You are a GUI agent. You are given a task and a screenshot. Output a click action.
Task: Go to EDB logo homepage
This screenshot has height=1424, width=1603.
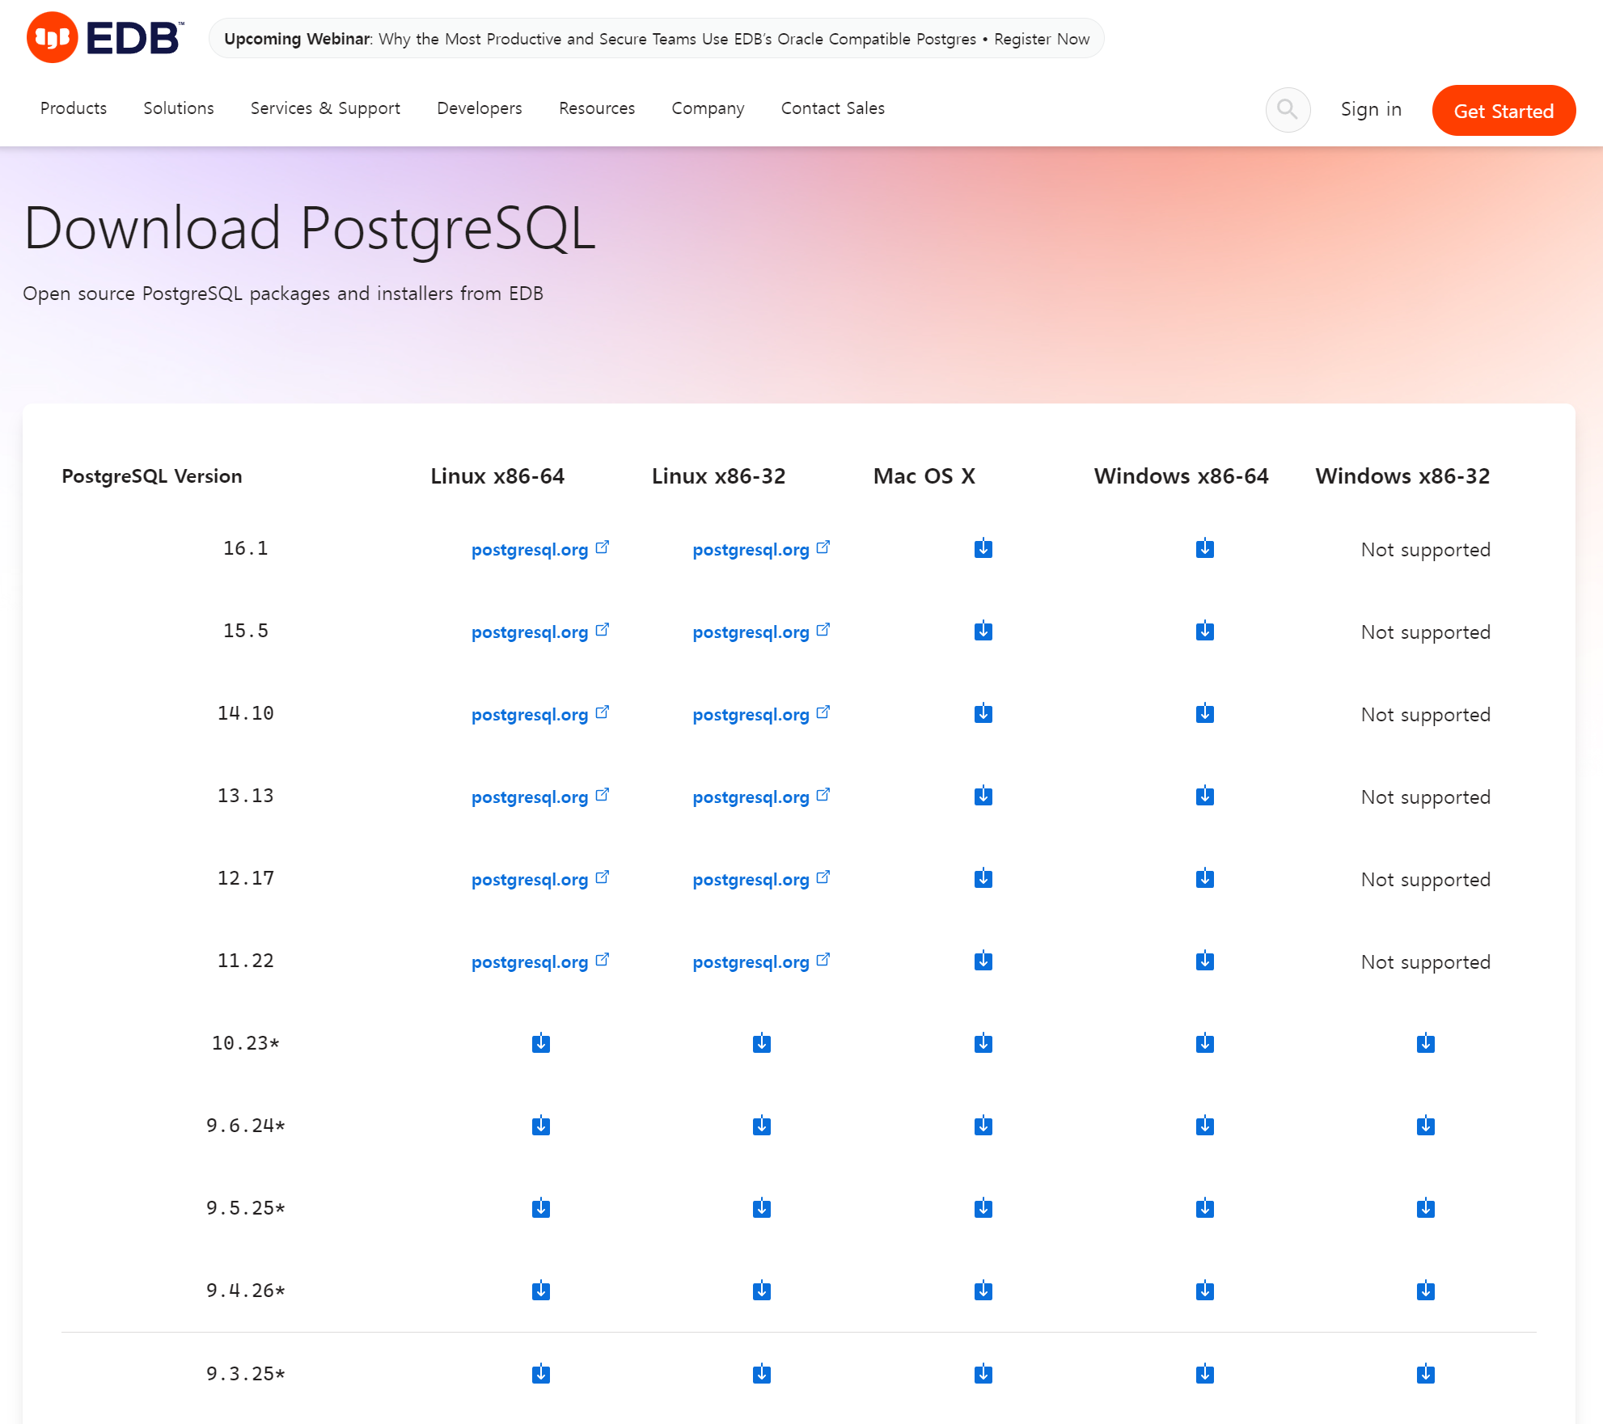105,38
